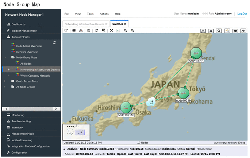
Task: Switch to Networking Infrastructure Devices tab
Action: 84,24
